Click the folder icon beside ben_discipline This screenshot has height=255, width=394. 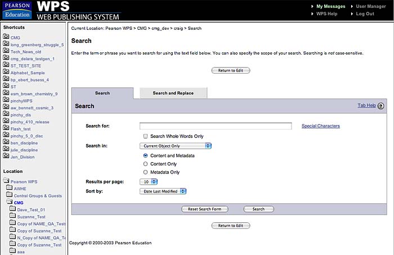[x=6, y=142]
